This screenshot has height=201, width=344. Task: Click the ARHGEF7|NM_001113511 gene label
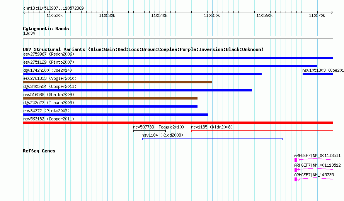tap(317, 156)
